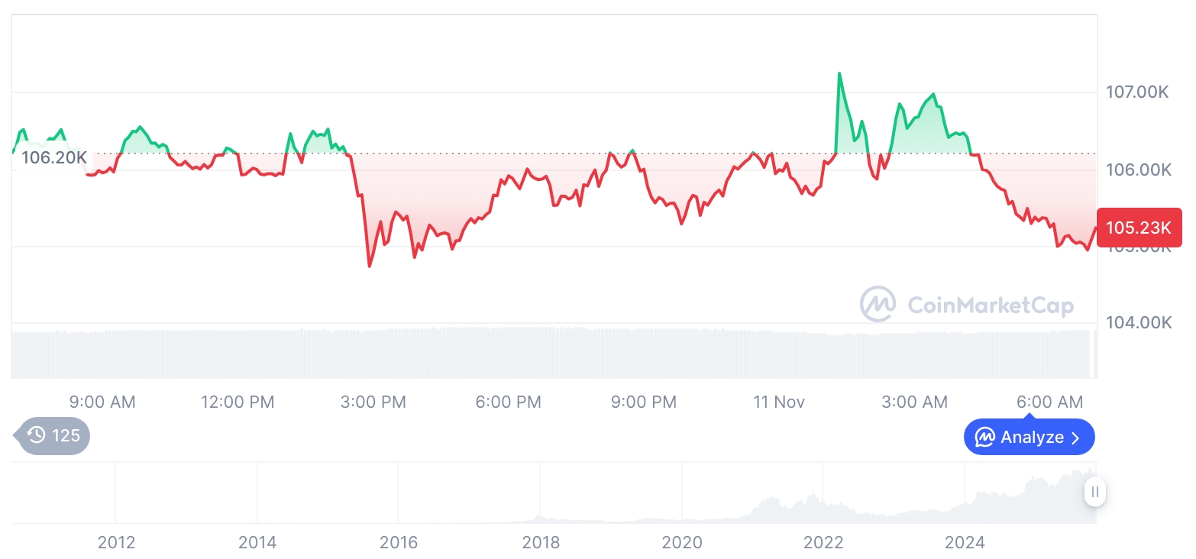Screen dimensions: 1196x559
Task: Click the 3:00 PM time axis label
Action: click(x=373, y=402)
